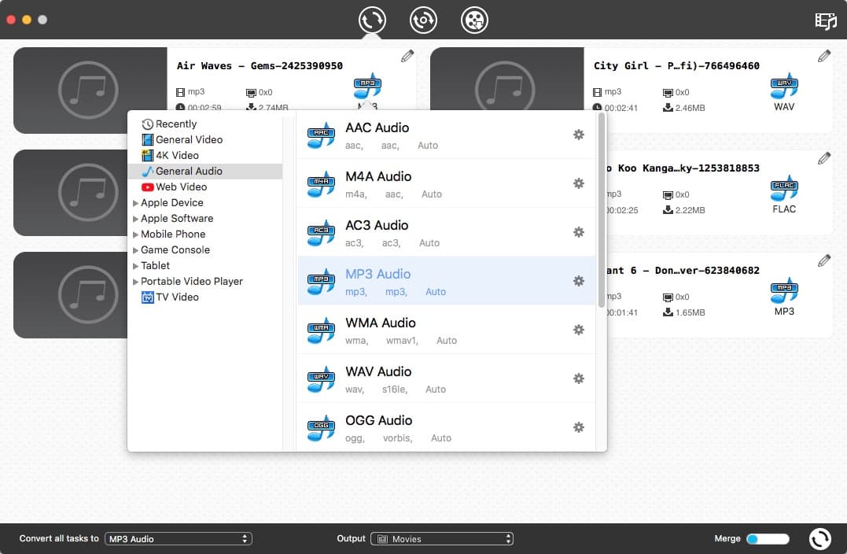Open the Convert all tasks to dropdown
The width and height of the screenshot is (847, 554).
click(x=179, y=538)
